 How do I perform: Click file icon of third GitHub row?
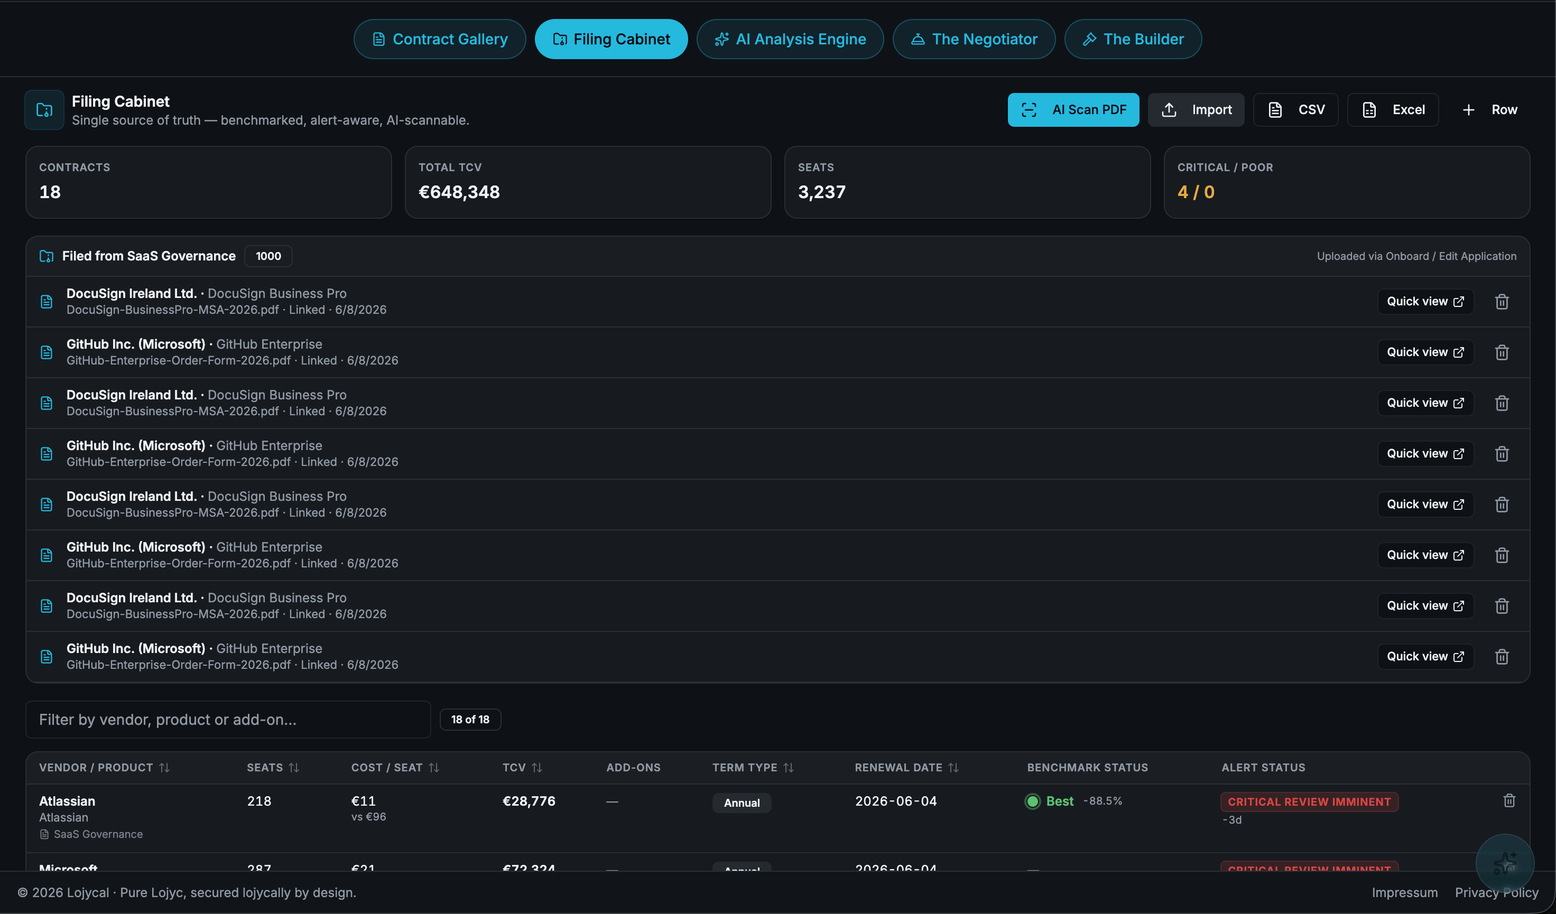coord(47,555)
